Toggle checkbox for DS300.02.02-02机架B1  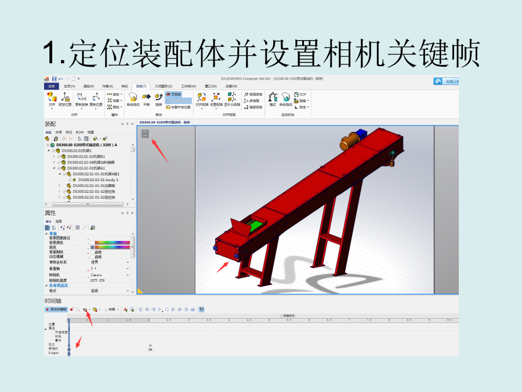tap(59, 156)
